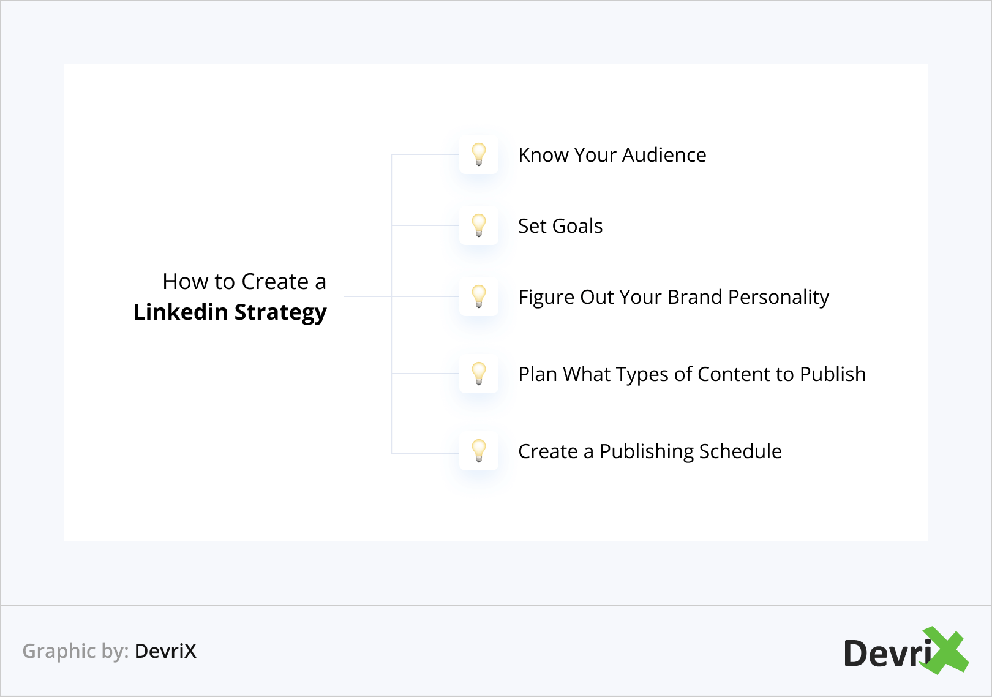
Task: Click the horizontal divider line above the footer
Action: pos(496,606)
